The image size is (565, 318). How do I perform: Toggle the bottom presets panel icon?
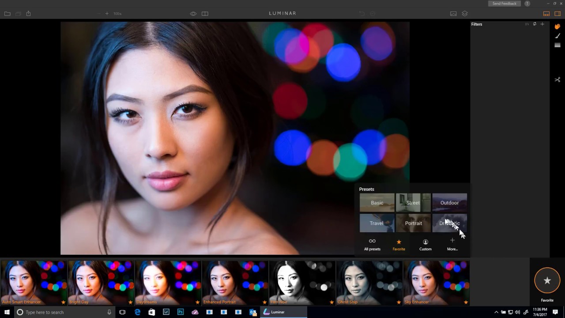(546, 14)
